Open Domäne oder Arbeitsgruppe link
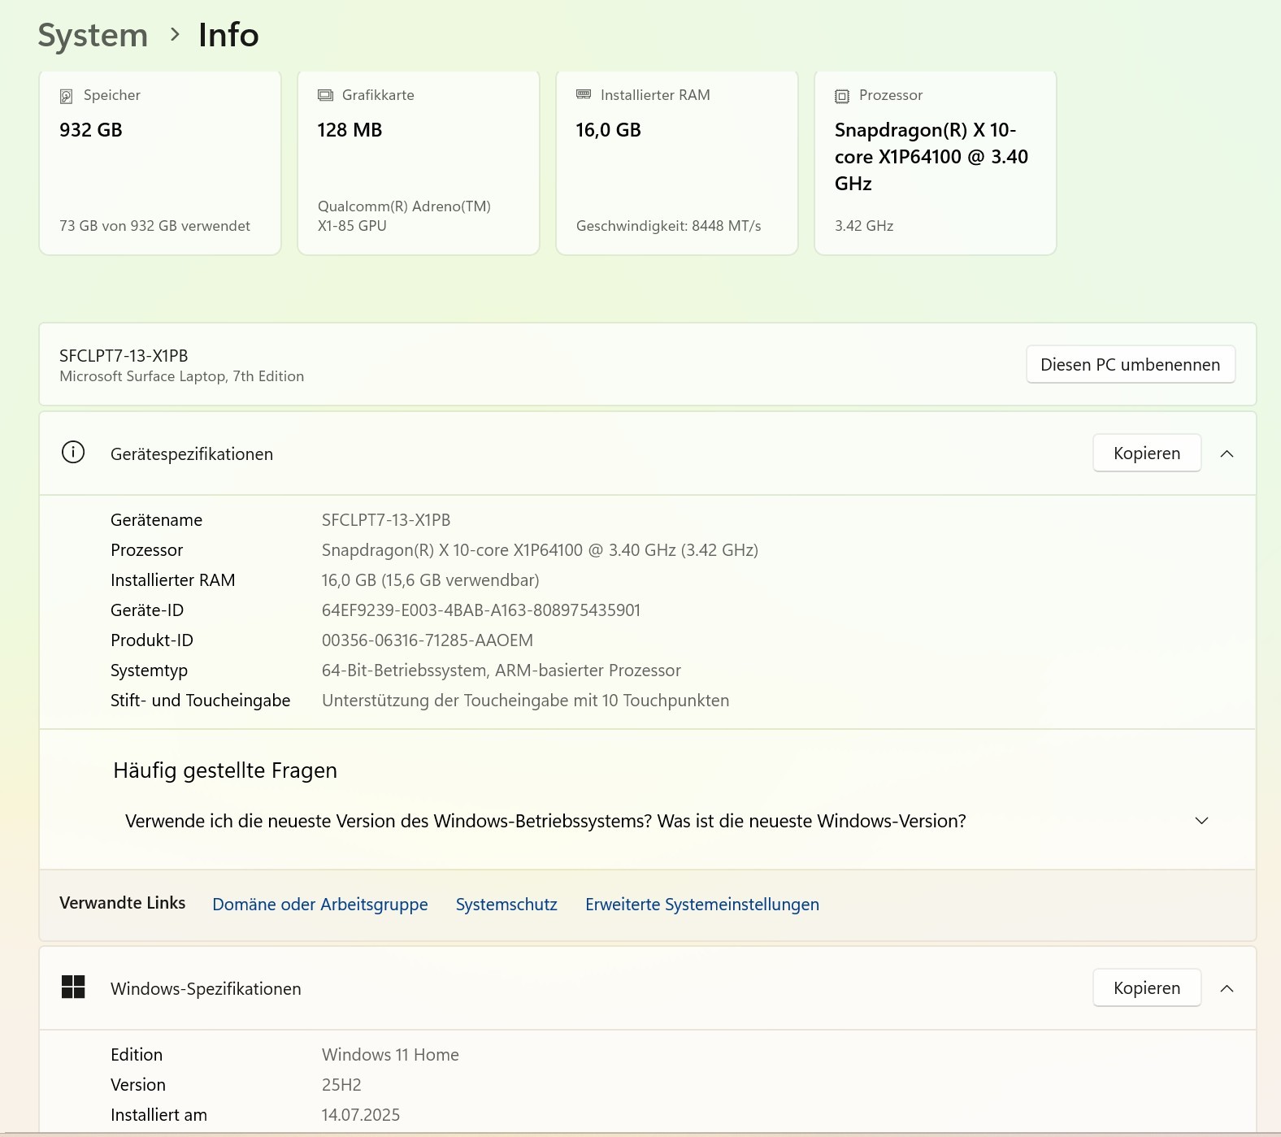Viewport: 1281px width, 1137px height. pyautogui.click(x=319, y=905)
